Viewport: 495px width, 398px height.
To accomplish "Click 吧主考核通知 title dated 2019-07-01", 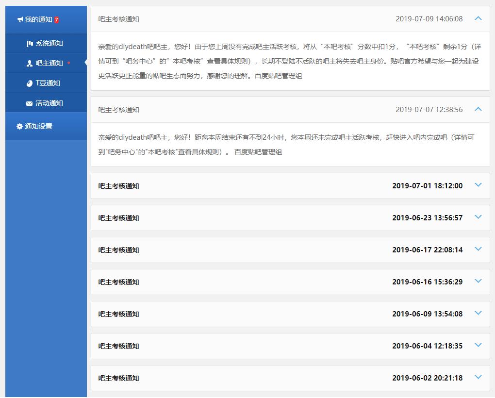I will click(119, 186).
